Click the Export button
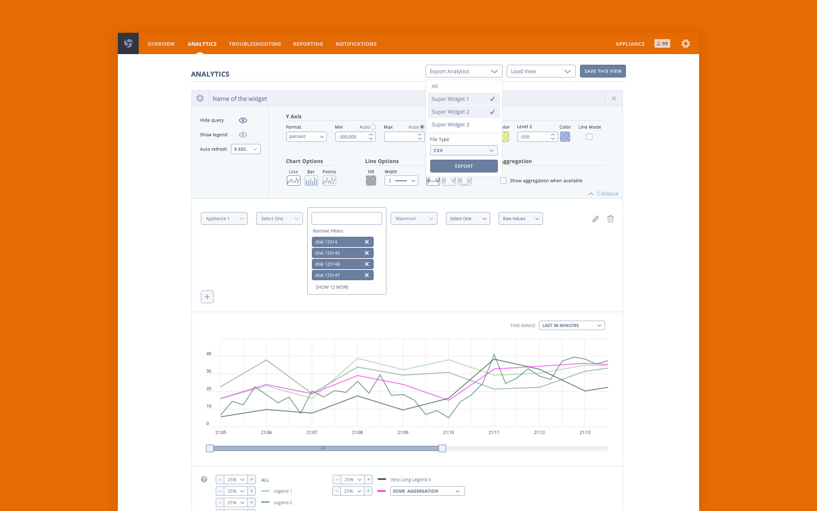817x511 pixels. pos(463,166)
